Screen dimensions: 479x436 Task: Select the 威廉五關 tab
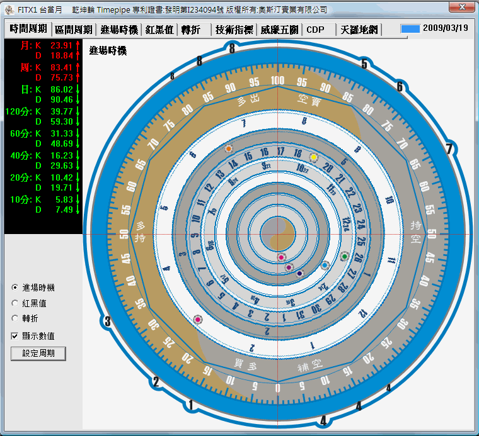(x=279, y=30)
